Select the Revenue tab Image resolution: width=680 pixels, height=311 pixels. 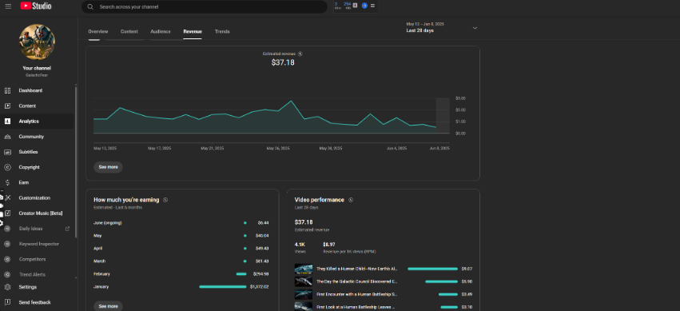pyautogui.click(x=193, y=32)
